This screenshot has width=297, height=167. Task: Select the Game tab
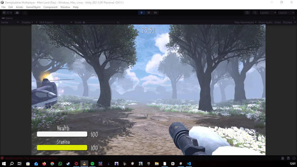pos(7,18)
